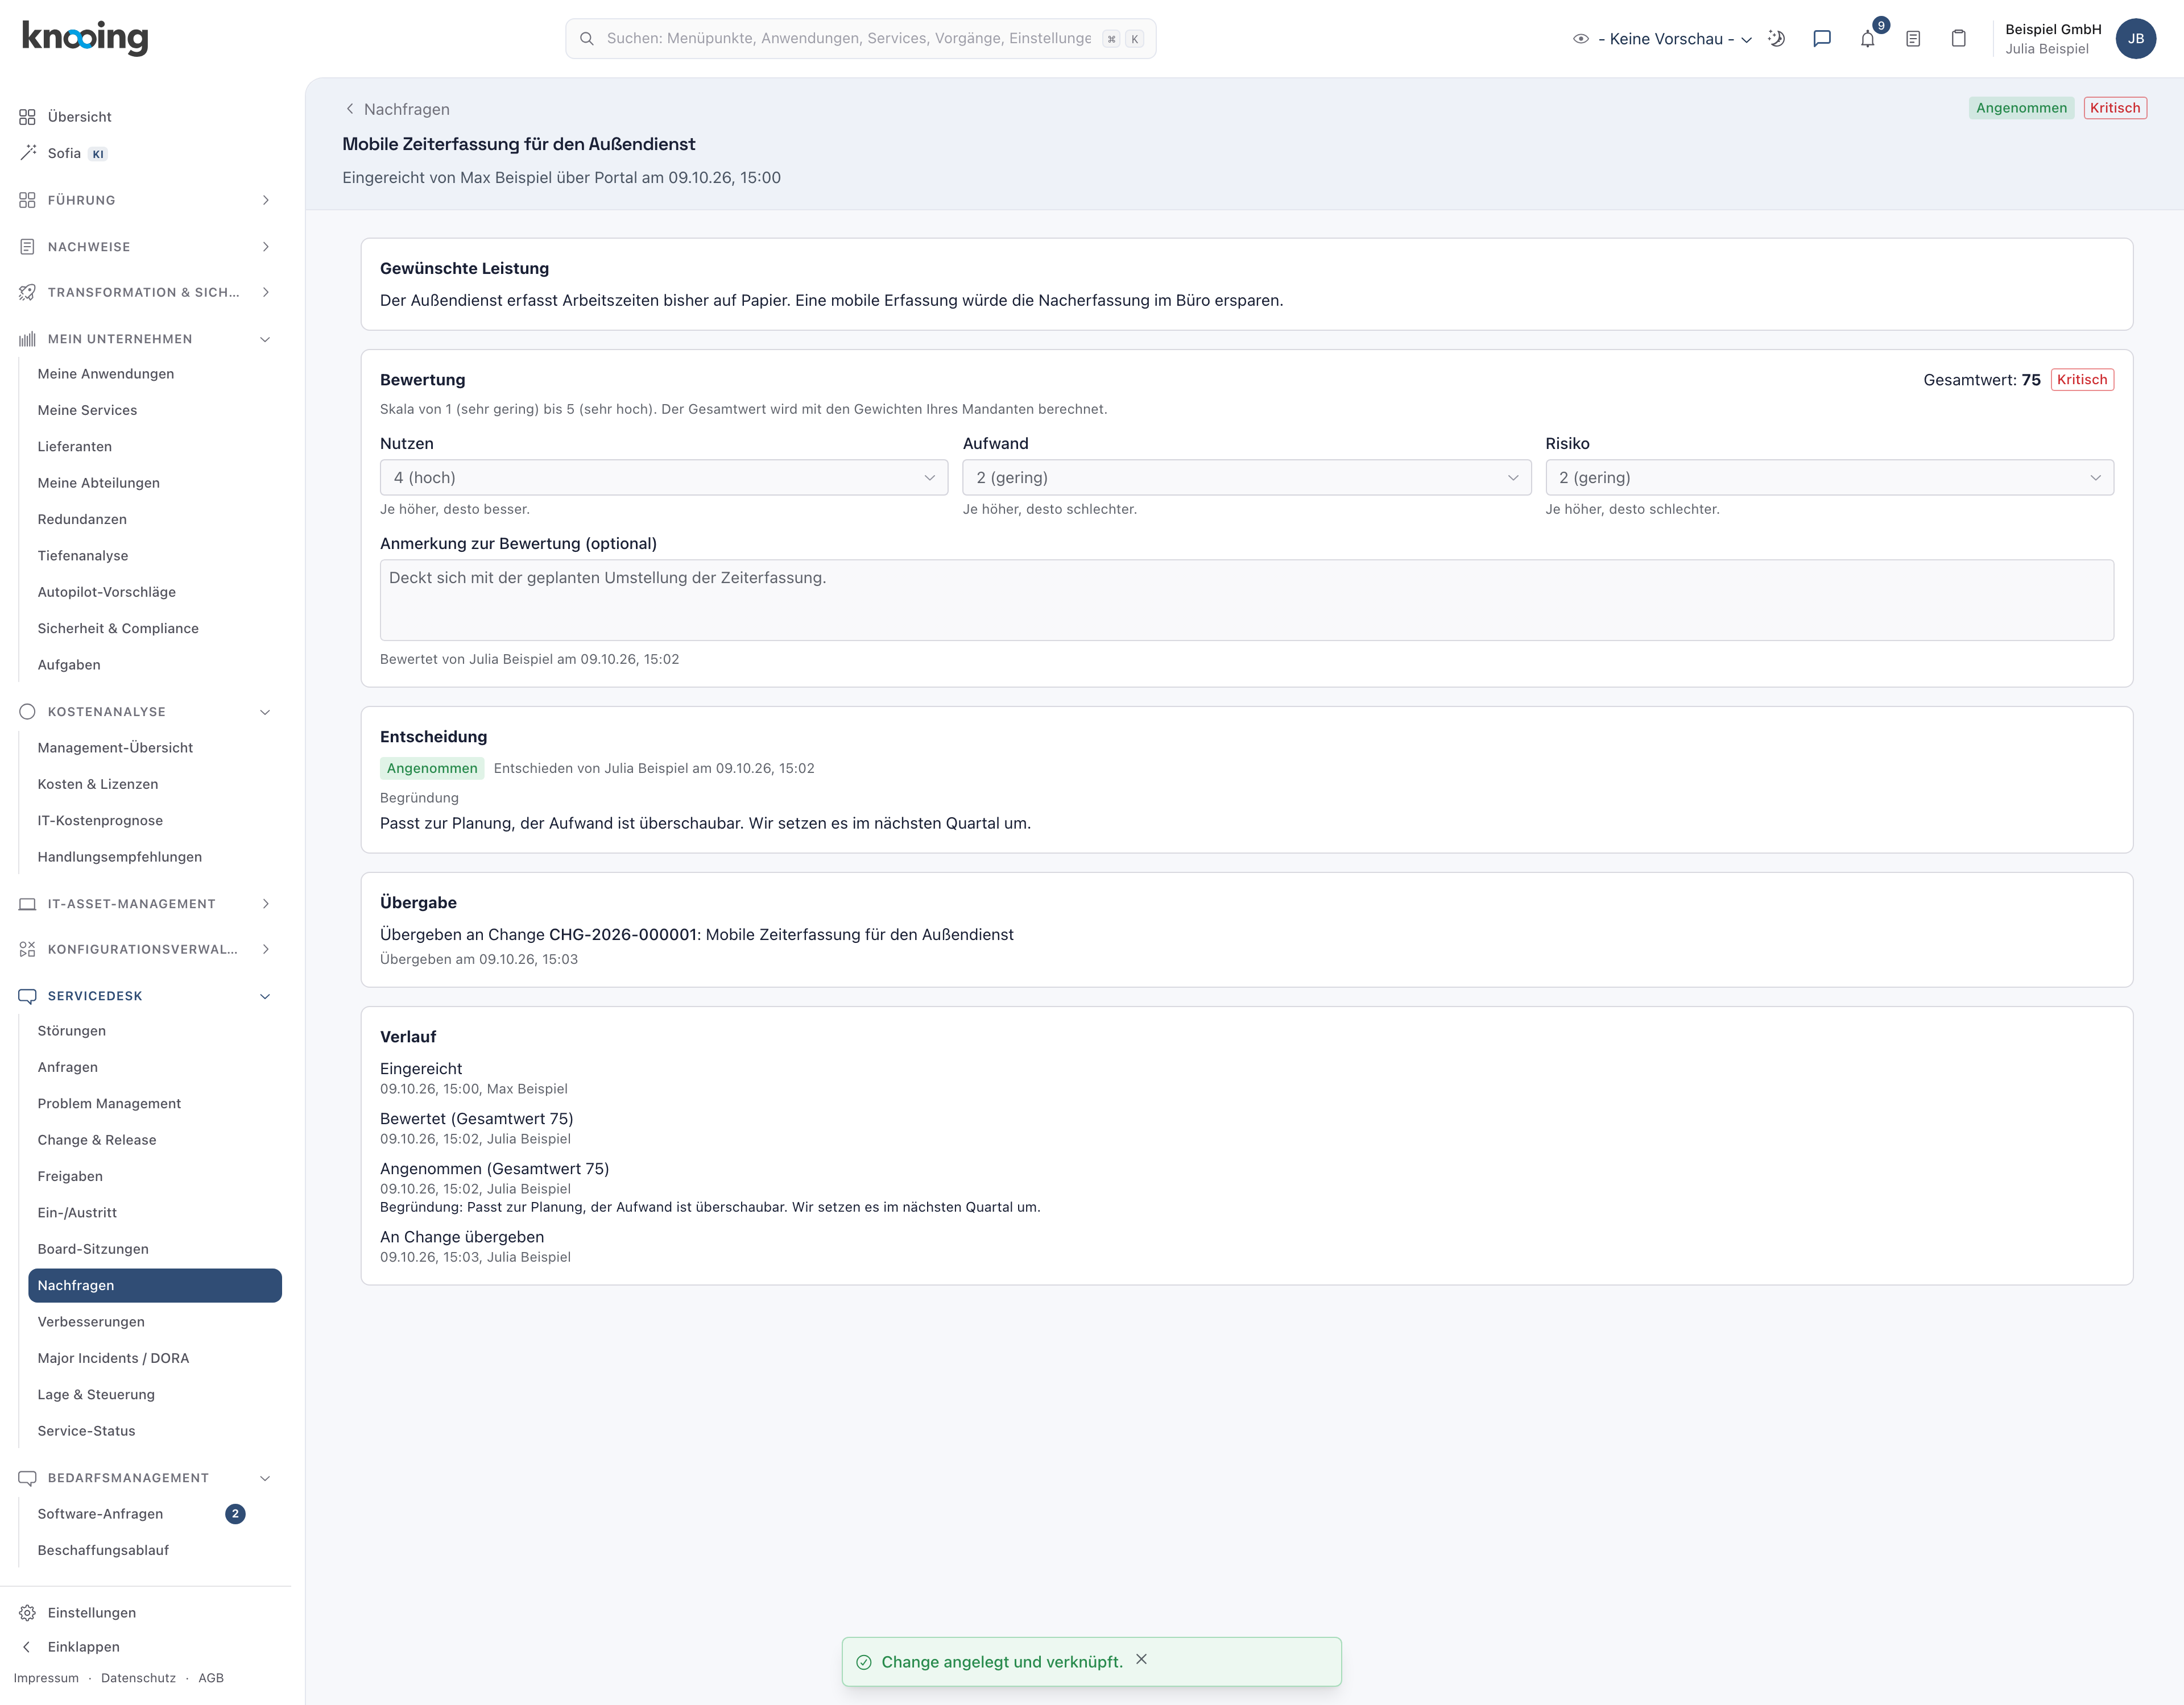This screenshot has width=2184, height=1705.
Task: Open the Risiko dropdown
Action: tap(1829, 478)
